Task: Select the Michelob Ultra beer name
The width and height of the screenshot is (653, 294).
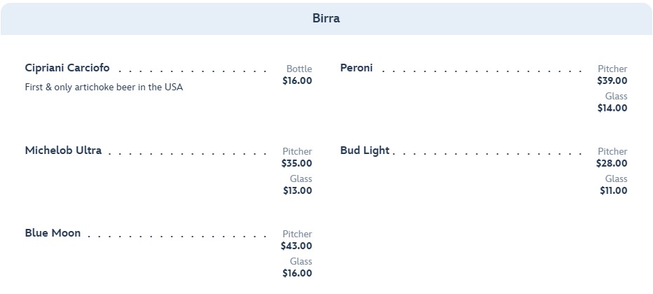Action: pos(63,150)
